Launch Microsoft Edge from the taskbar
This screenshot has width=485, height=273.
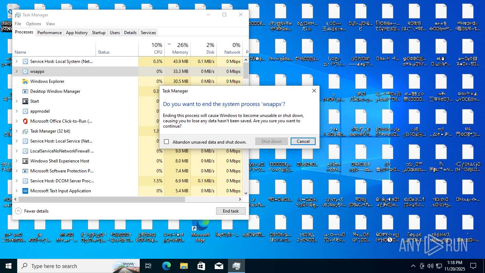click(167, 266)
